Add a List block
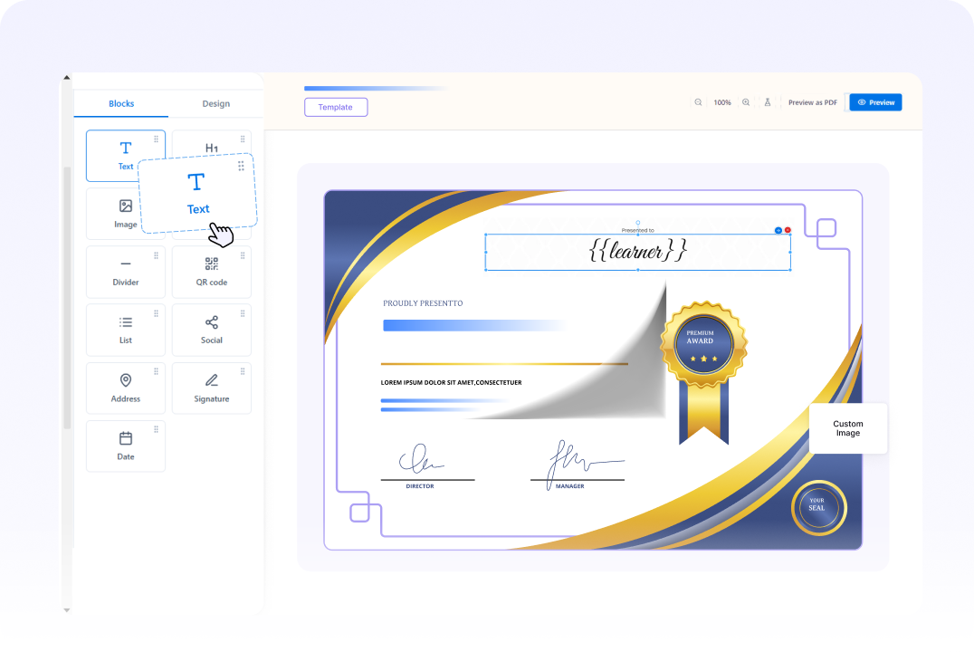 point(126,330)
